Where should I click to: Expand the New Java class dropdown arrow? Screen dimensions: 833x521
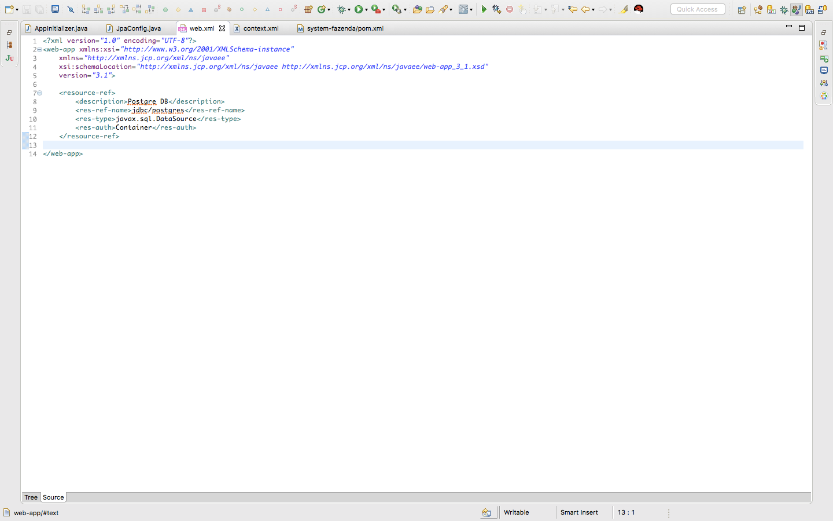click(329, 10)
